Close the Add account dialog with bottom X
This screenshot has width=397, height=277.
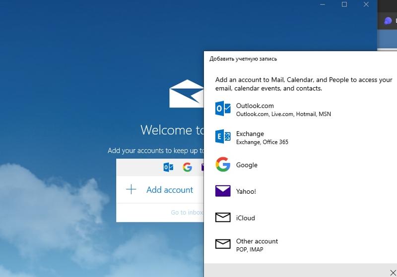(393, 273)
